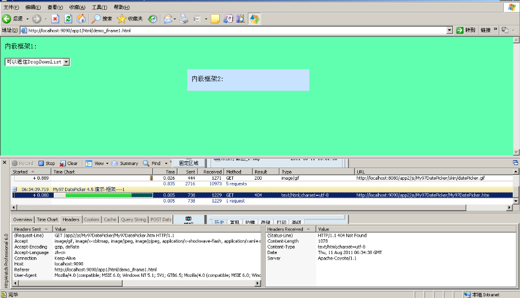Open the Forward button dropdown arrow
The height and width of the screenshot is (298, 520).
click(x=46, y=19)
